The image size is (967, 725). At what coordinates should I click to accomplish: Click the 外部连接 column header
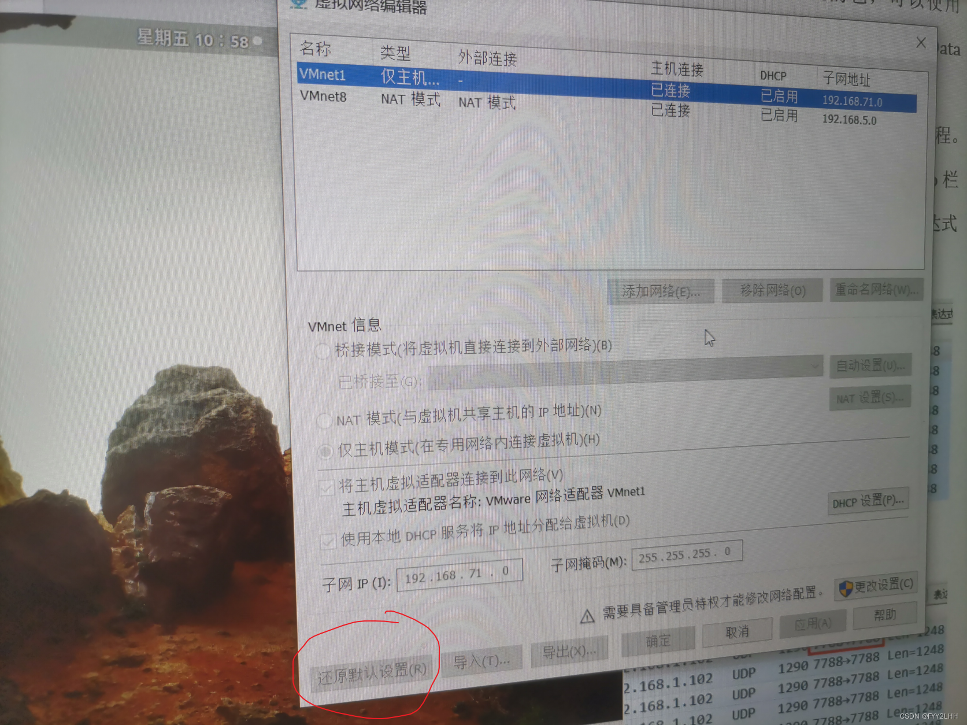(x=487, y=58)
